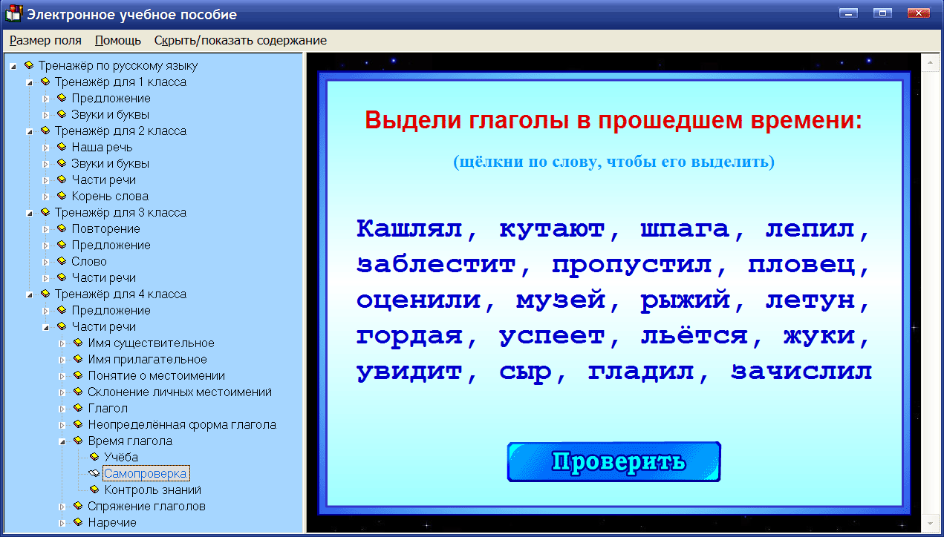
Task: Click the vertical scrollbar of the exercise area
Action: 931,297
